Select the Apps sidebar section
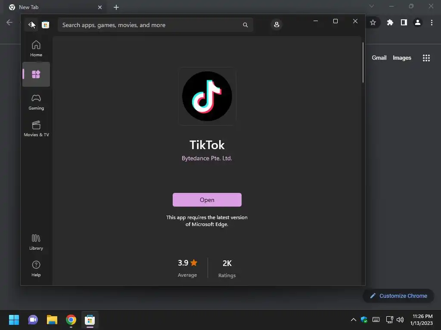The width and height of the screenshot is (441, 330). coord(36,74)
